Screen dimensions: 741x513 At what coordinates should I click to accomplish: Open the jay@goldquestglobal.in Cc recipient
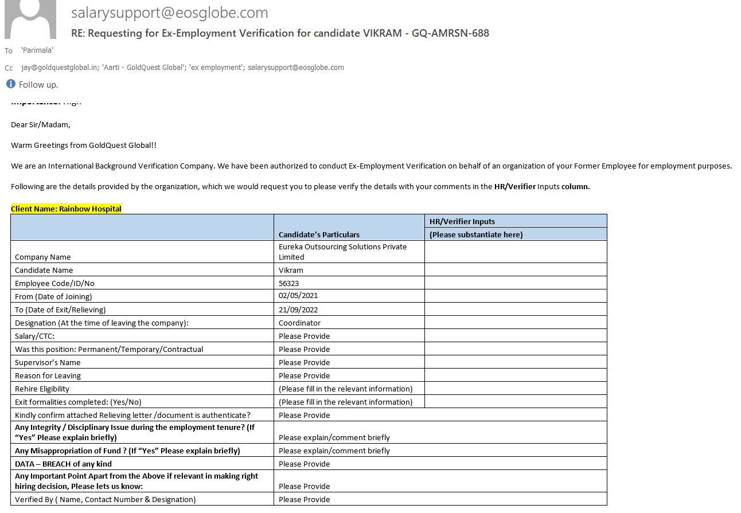(60, 68)
